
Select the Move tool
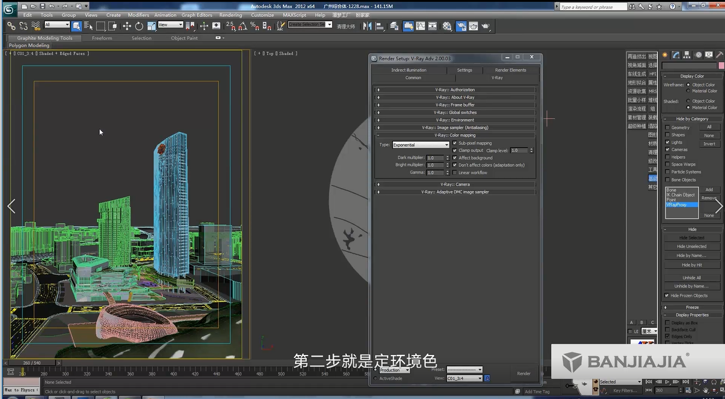click(x=127, y=26)
